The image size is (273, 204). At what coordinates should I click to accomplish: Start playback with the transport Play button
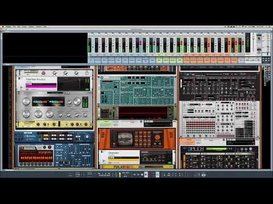[x=146, y=175]
